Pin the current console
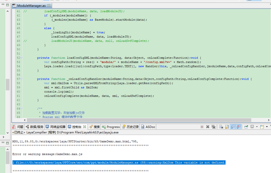 pyautogui.click(x=246, y=127)
